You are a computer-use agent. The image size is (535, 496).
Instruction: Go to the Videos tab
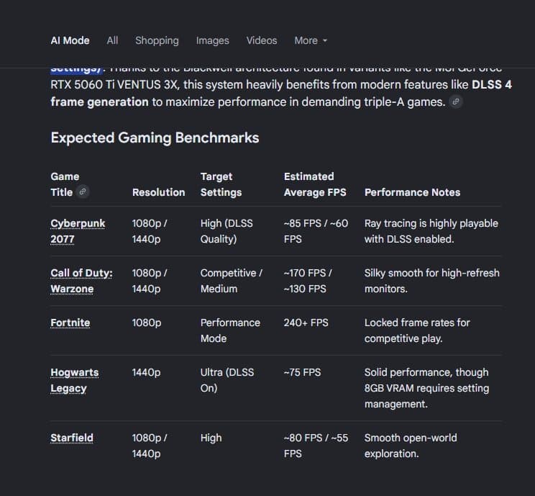point(262,40)
